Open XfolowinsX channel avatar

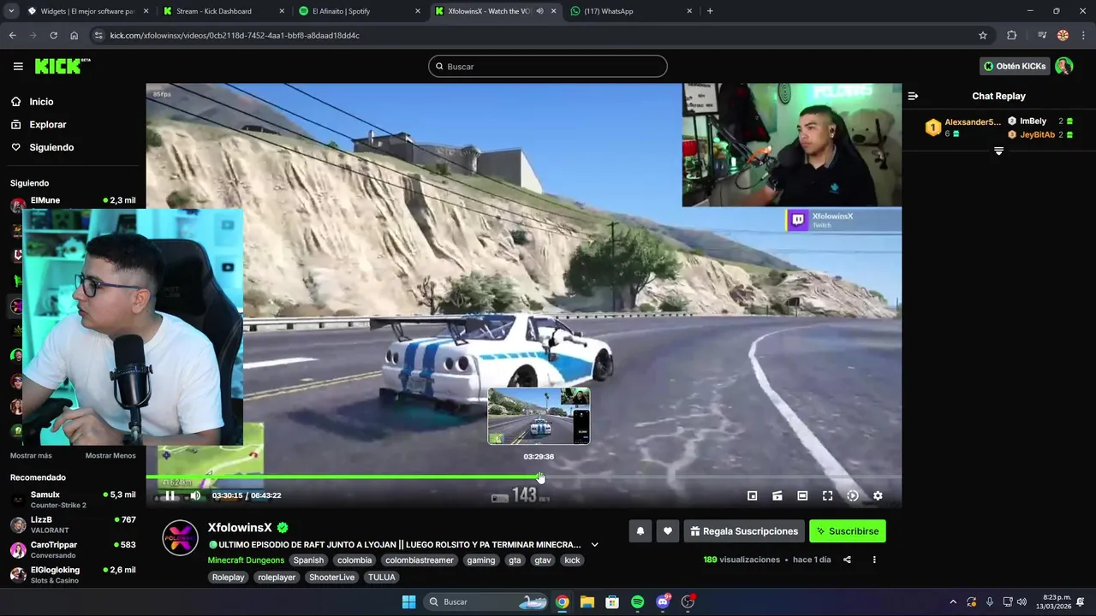pyautogui.click(x=181, y=537)
